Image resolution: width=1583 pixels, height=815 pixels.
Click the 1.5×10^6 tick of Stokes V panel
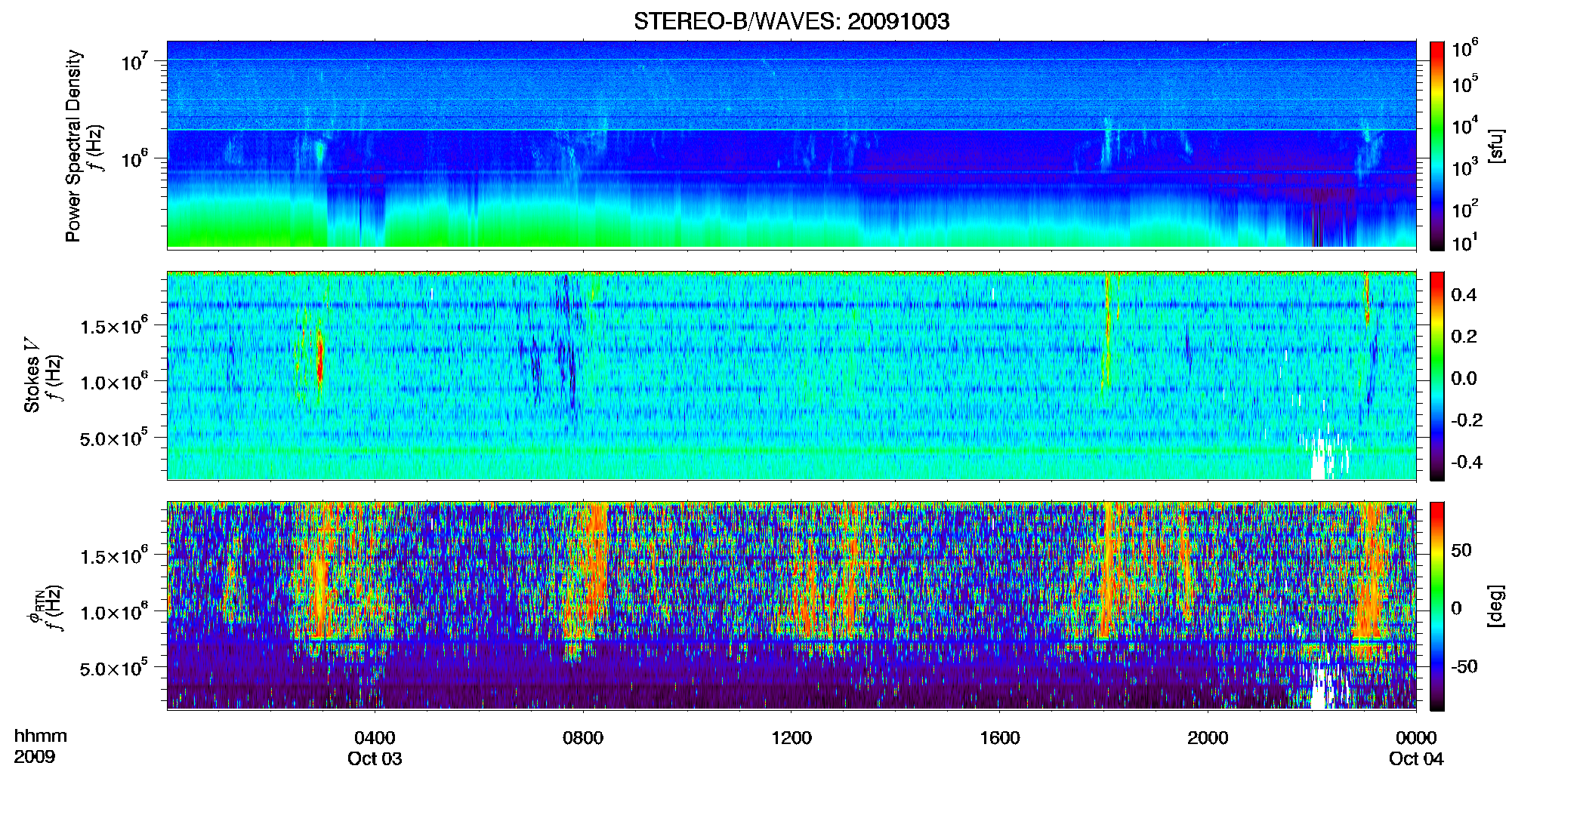pyautogui.click(x=114, y=326)
